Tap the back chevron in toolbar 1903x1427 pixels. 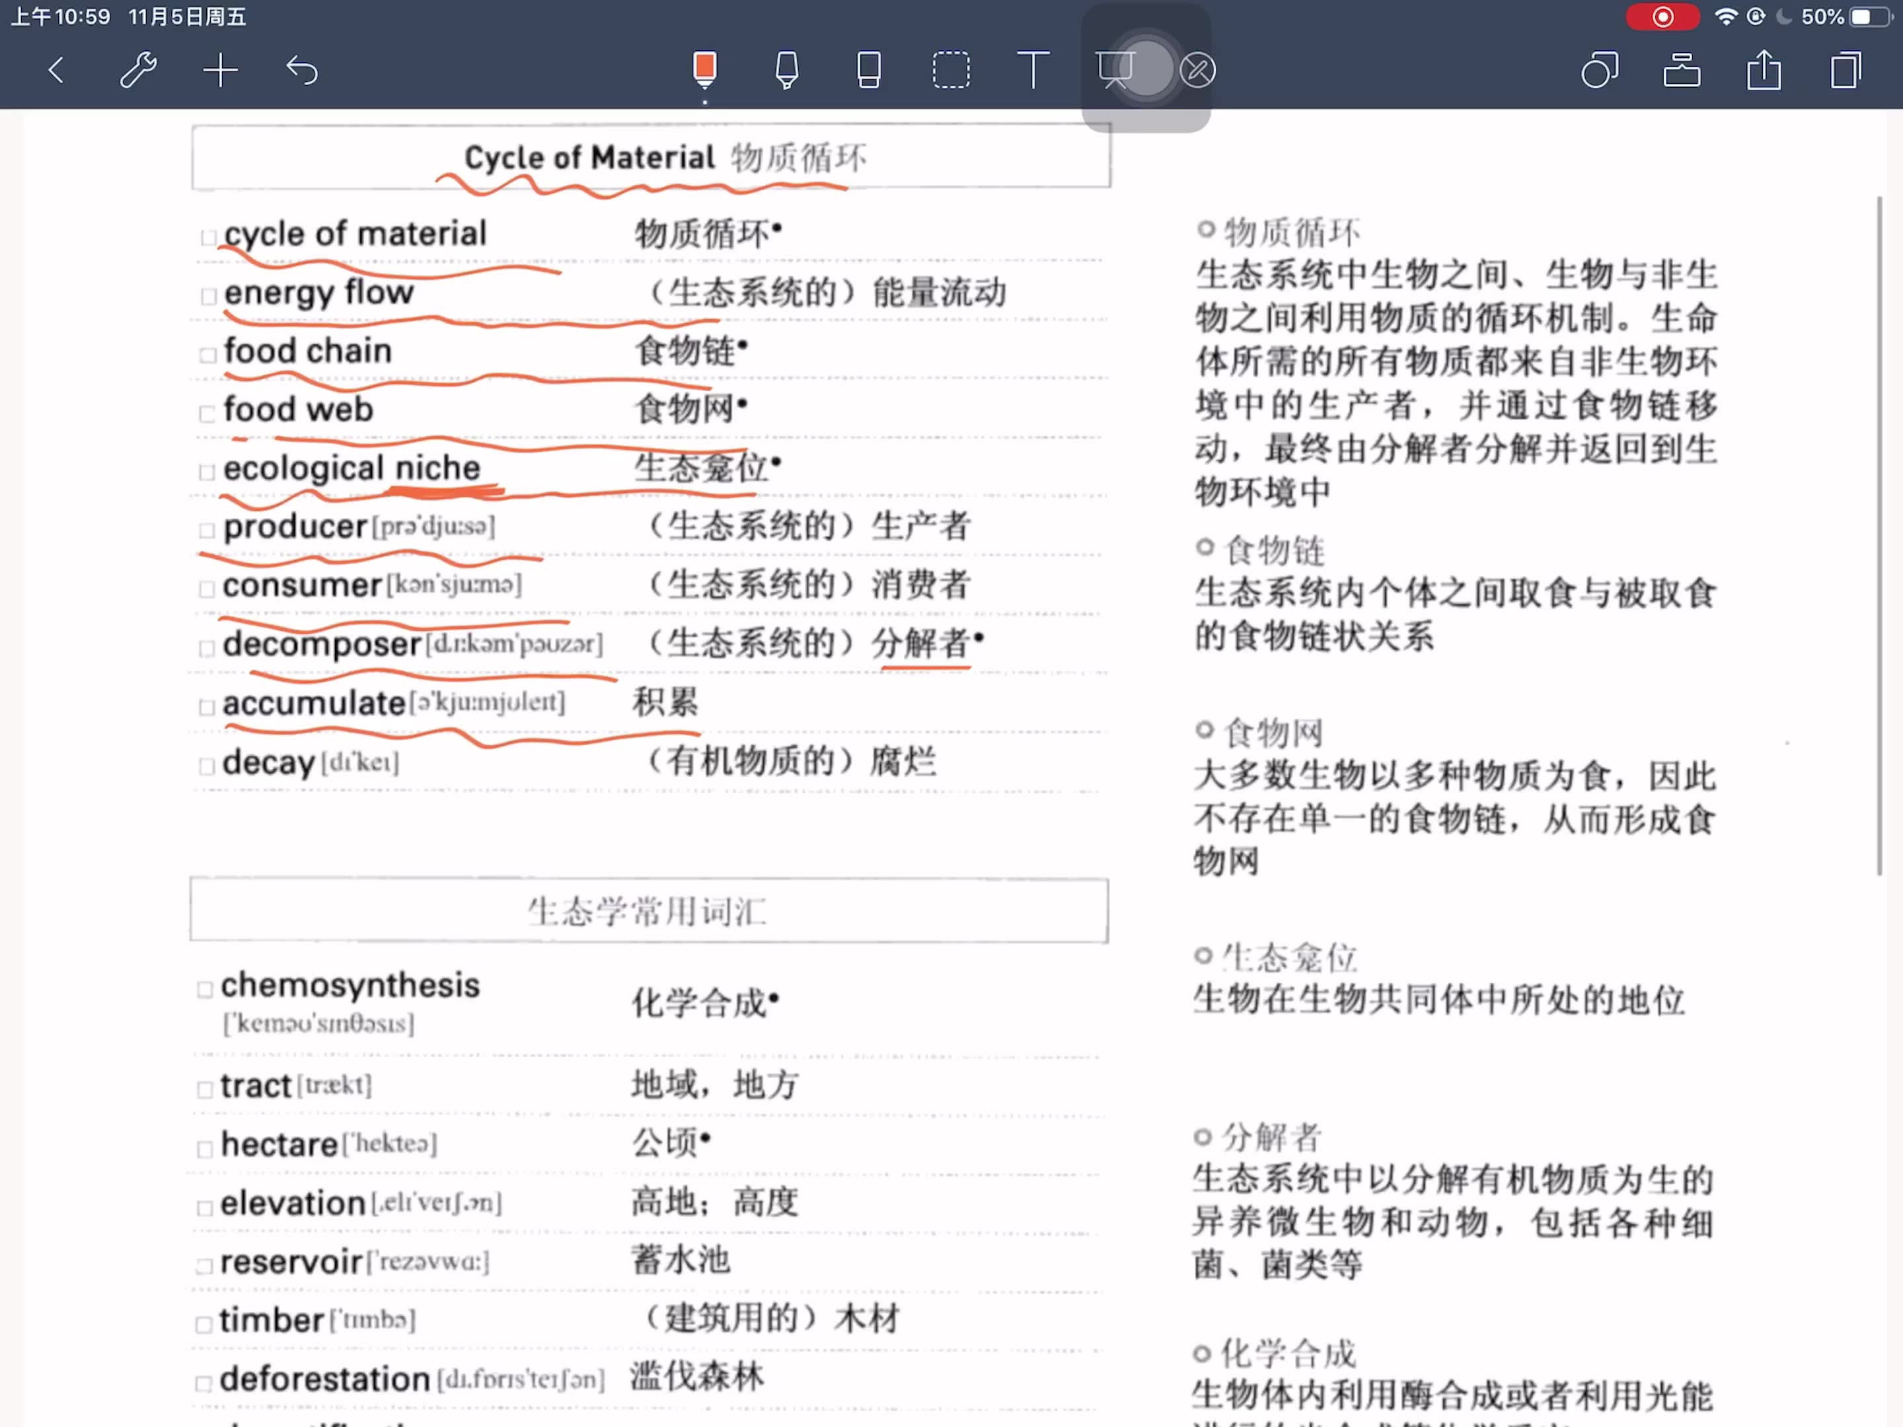57,71
